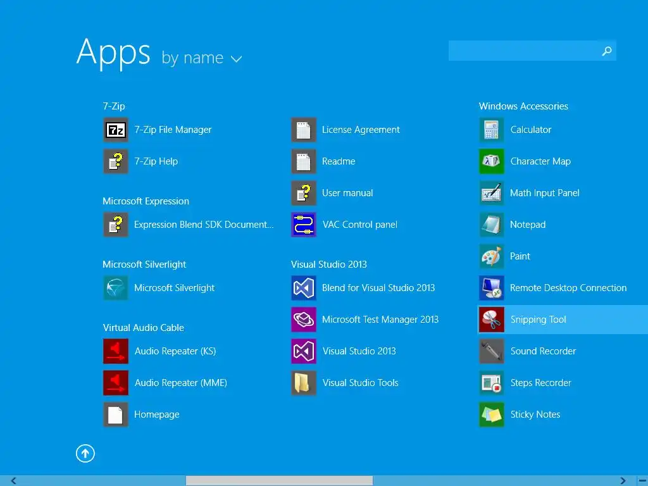Open the Remote Desktop Connection icon
Viewport: 648px width, 486px height.
[491, 288]
